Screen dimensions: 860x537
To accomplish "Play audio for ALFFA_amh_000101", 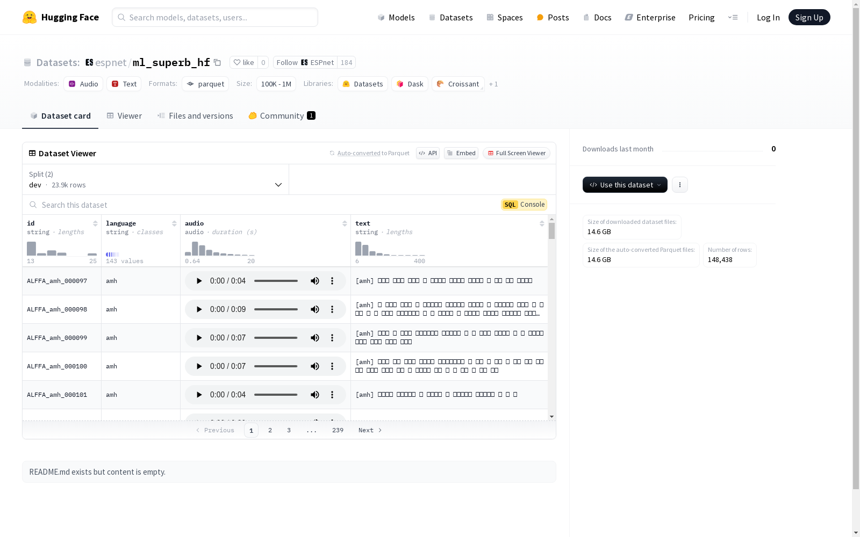I will click(199, 395).
